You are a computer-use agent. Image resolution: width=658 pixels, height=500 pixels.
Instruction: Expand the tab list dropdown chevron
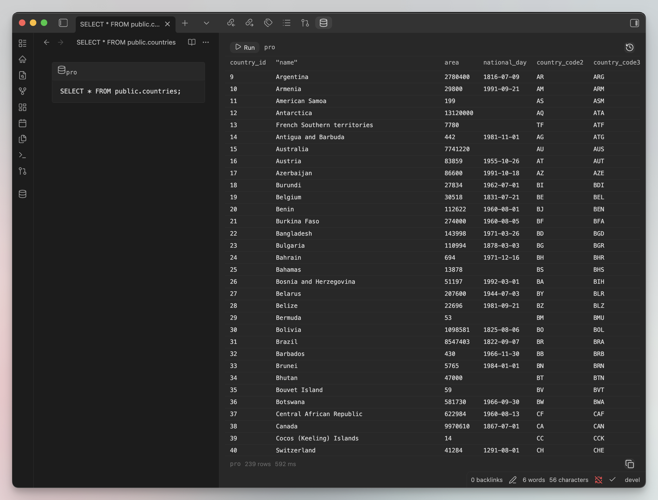tap(206, 23)
